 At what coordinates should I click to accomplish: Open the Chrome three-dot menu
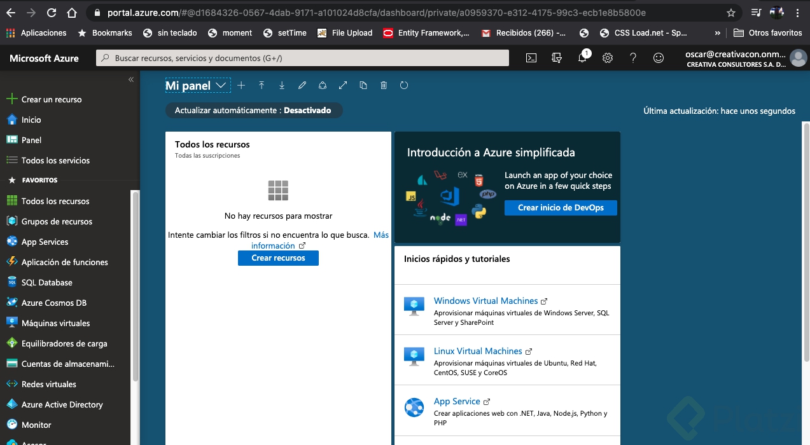[797, 13]
